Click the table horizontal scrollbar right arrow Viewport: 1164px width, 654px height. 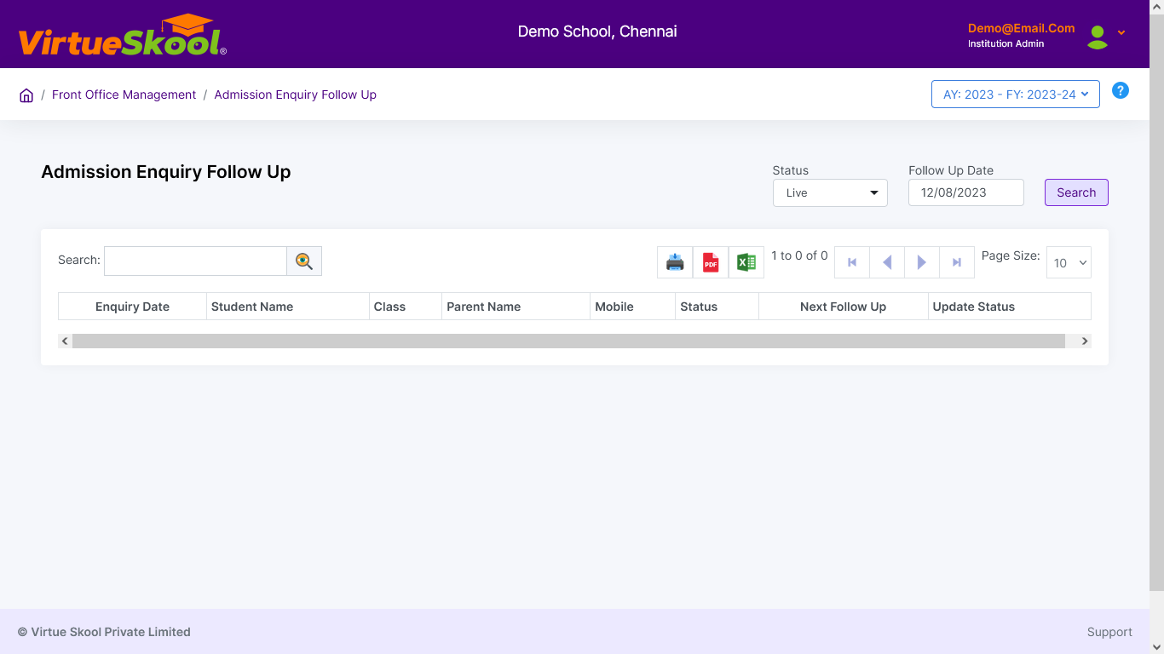1085,341
